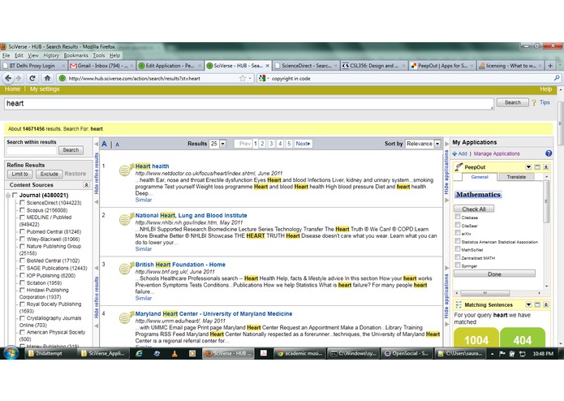Click the page vertical scrollbar thumb
This screenshot has height=401, width=564.
click(561, 124)
